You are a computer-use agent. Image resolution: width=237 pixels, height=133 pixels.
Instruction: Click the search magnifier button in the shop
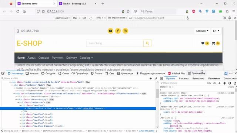click(x=147, y=43)
